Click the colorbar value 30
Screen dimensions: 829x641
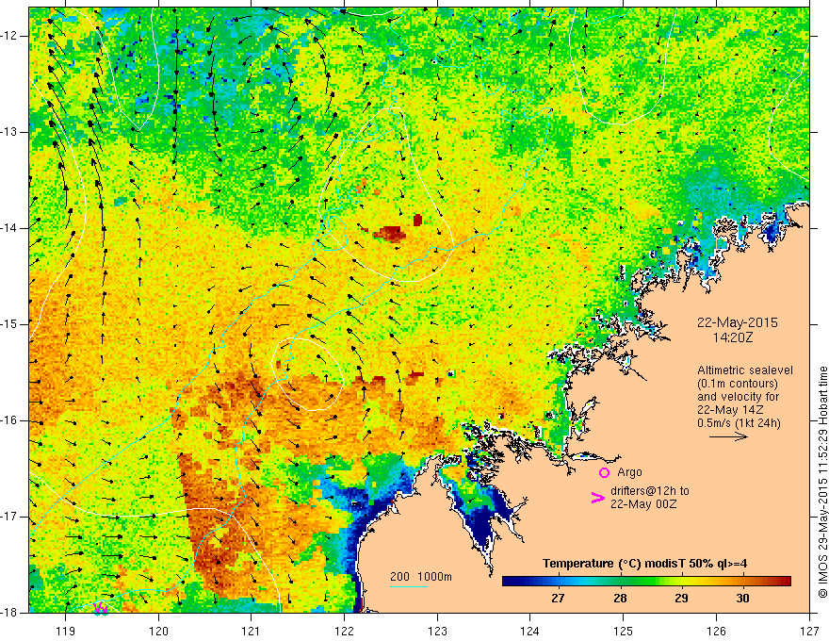click(743, 599)
